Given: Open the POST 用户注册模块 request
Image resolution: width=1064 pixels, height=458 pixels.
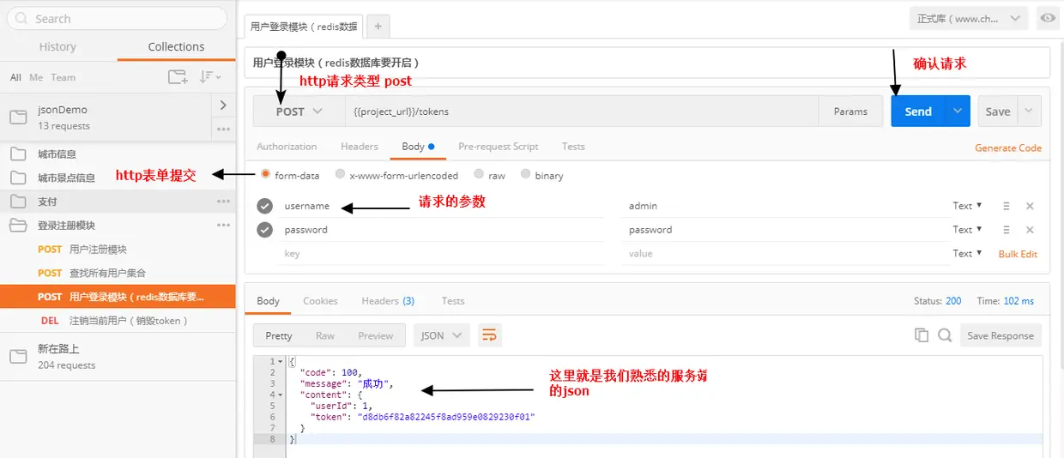Looking at the screenshot, I should click(118, 249).
